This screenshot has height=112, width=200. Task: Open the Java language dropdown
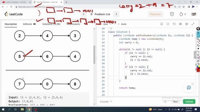pos(107,24)
